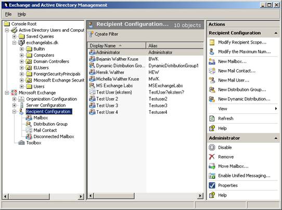Open the File menu

(x=8, y=14)
